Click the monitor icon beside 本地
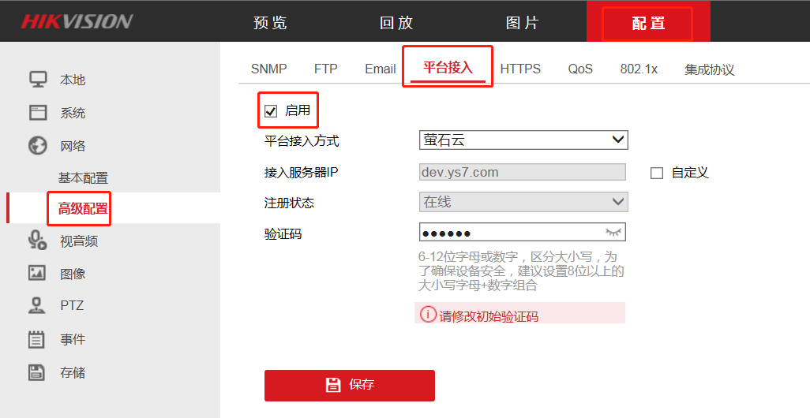The width and height of the screenshot is (810, 418). 38,80
